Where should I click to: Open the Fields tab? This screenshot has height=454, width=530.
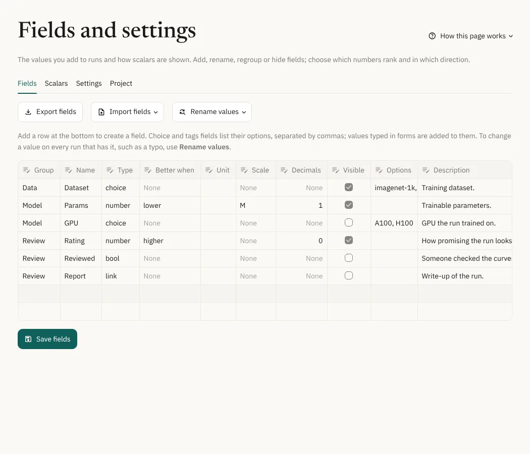pos(27,83)
